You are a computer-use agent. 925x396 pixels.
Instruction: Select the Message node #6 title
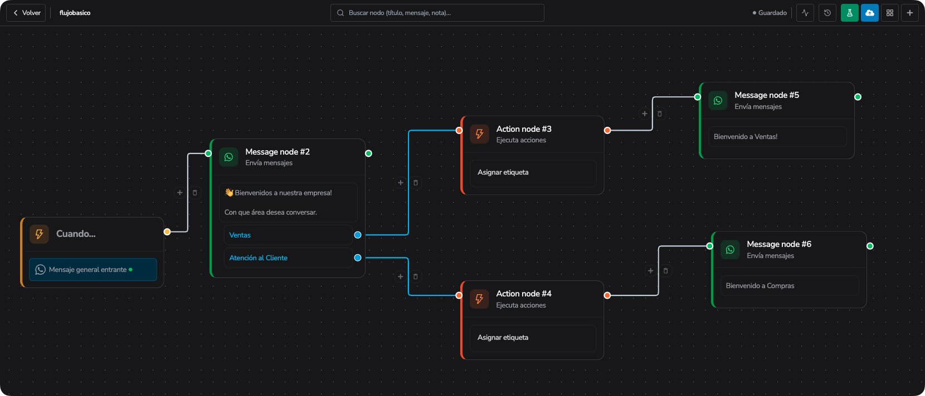pyautogui.click(x=779, y=244)
